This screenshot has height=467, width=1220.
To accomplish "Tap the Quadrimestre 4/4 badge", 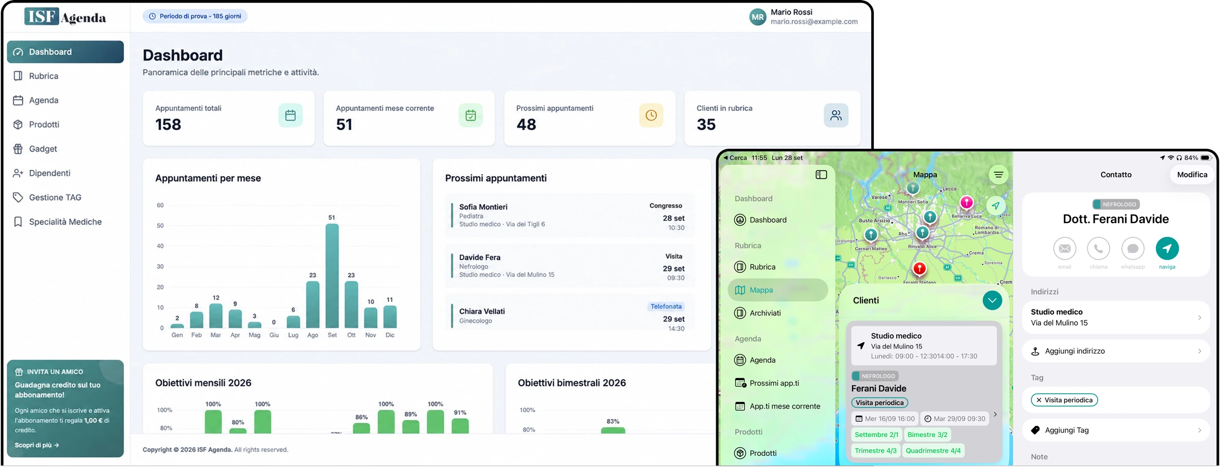I will point(933,451).
